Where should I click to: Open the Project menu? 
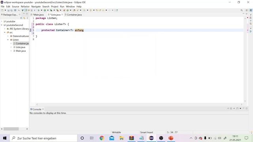point(55,7)
